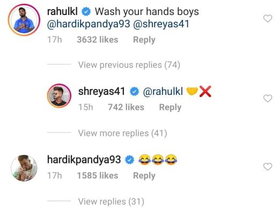Expand View more replies (41)

(x=122, y=133)
